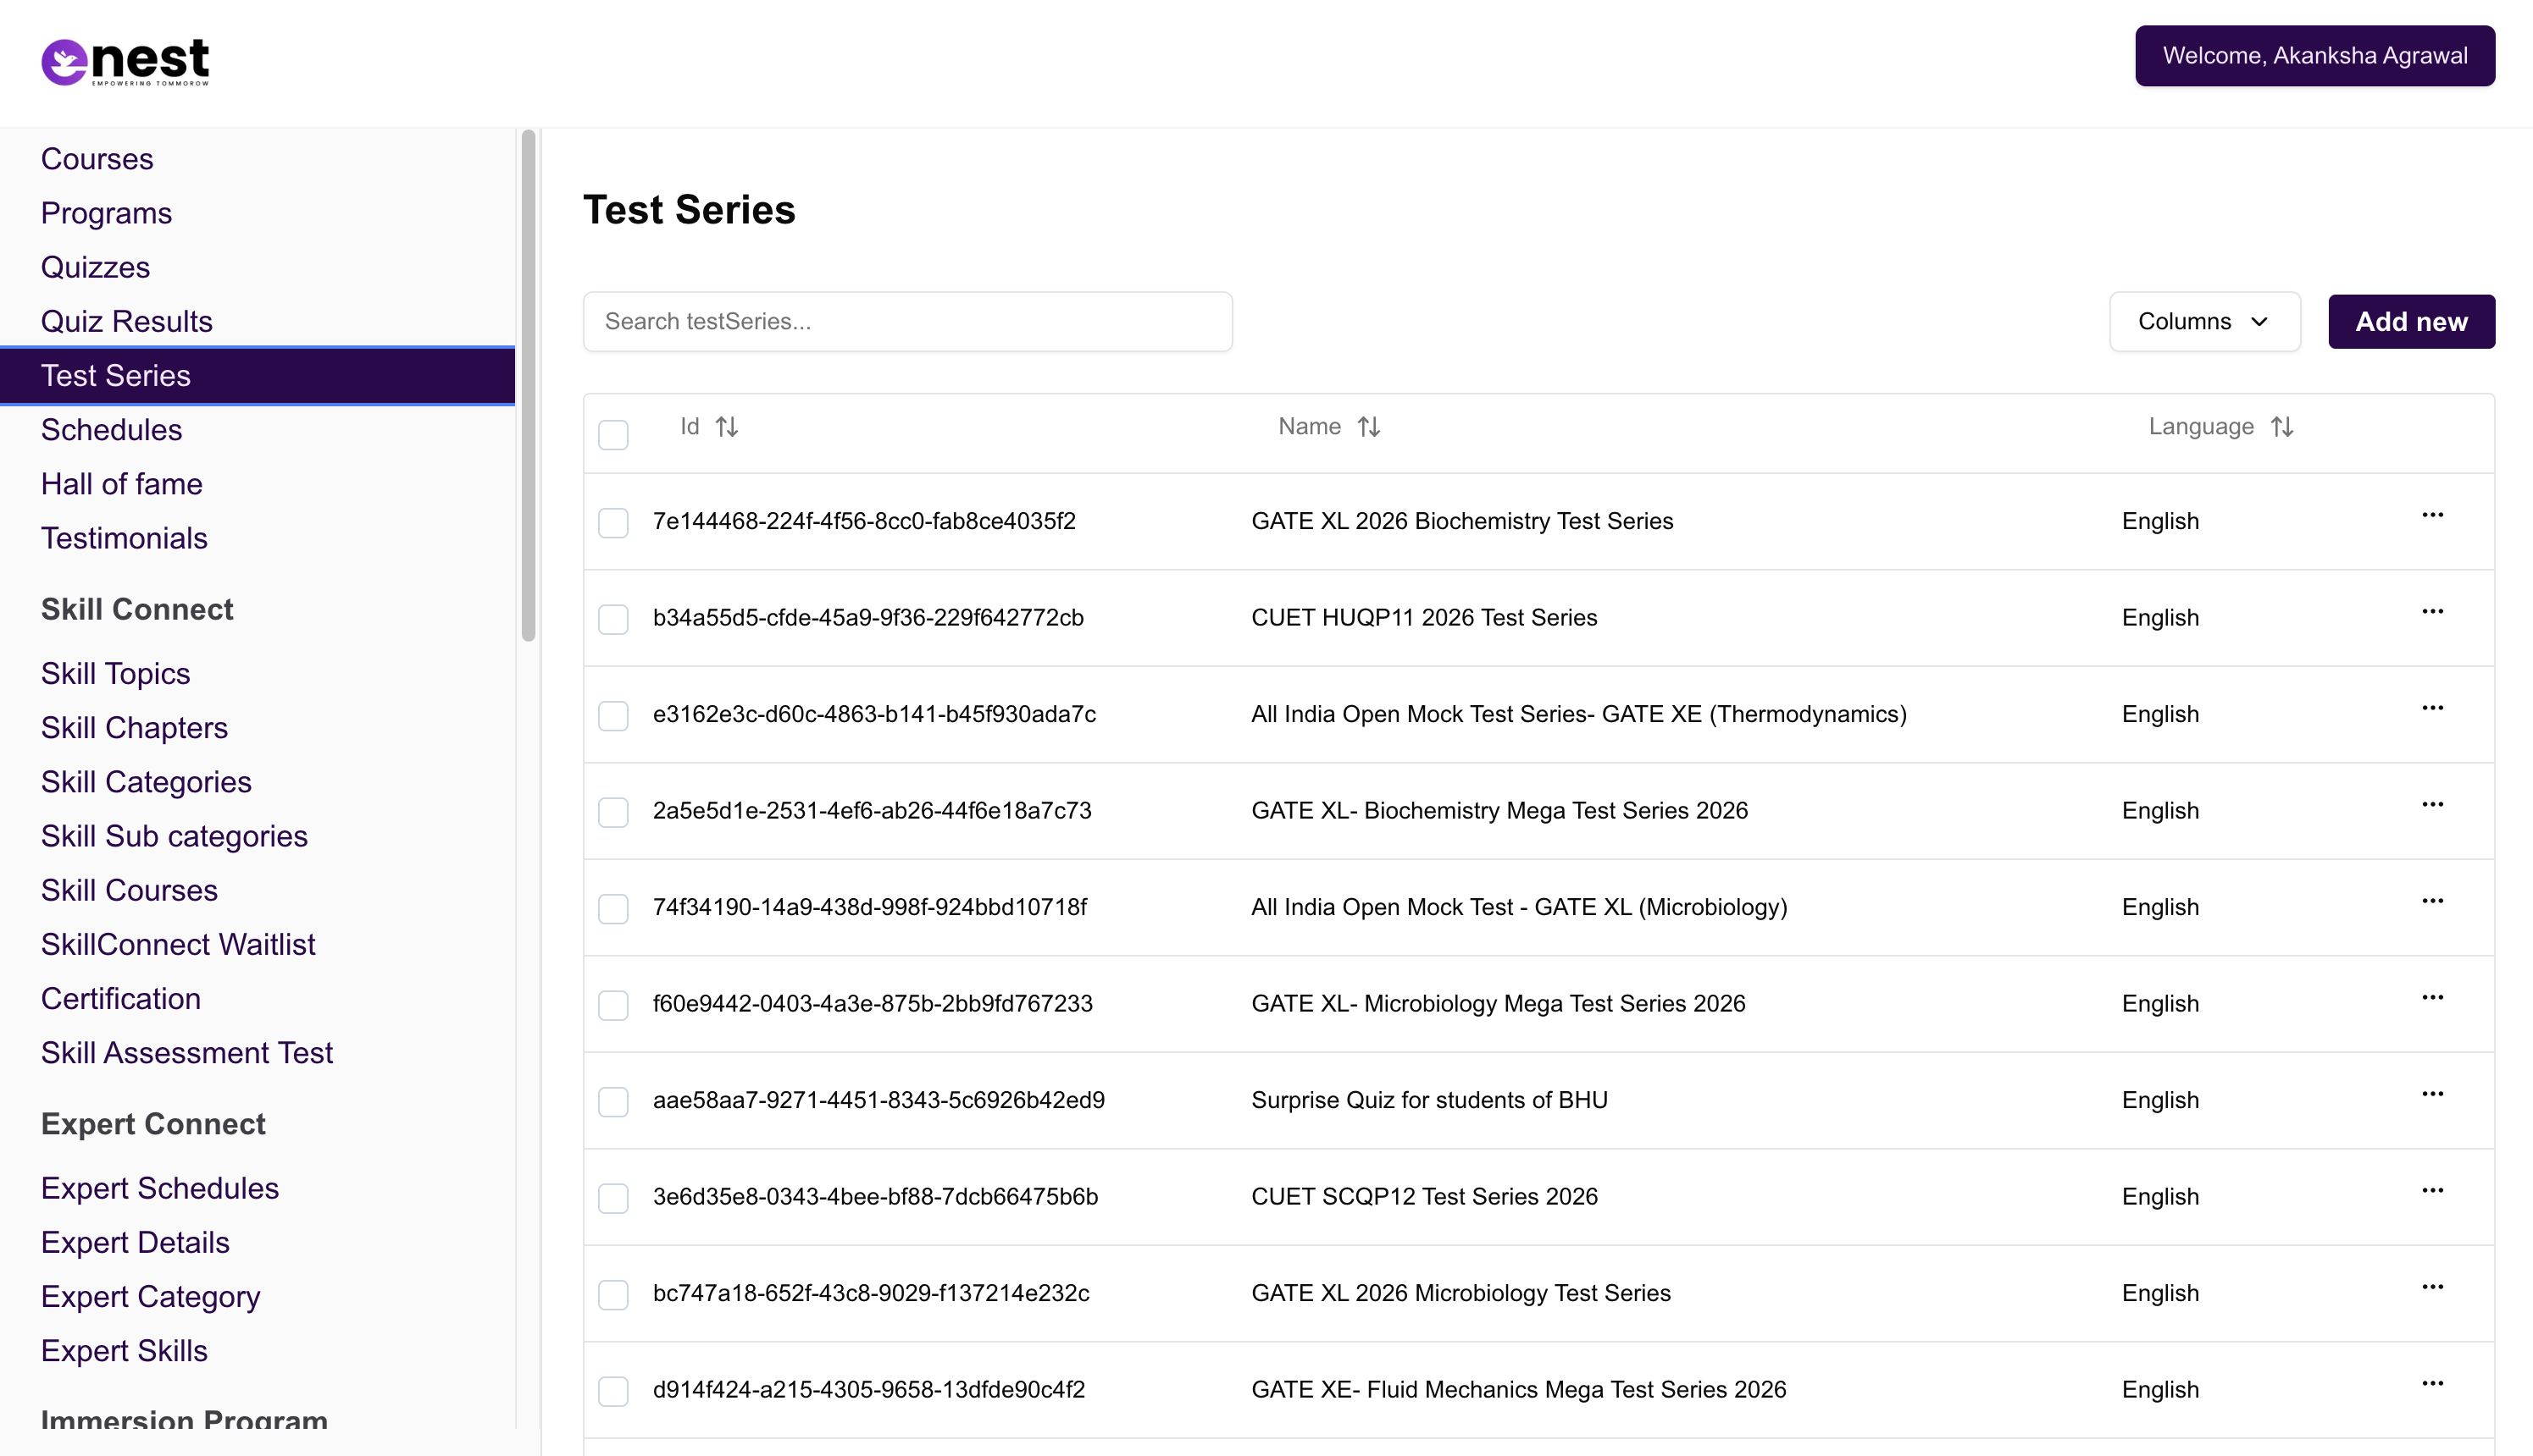Click English in the Surprise Quiz row

(x=2161, y=1100)
